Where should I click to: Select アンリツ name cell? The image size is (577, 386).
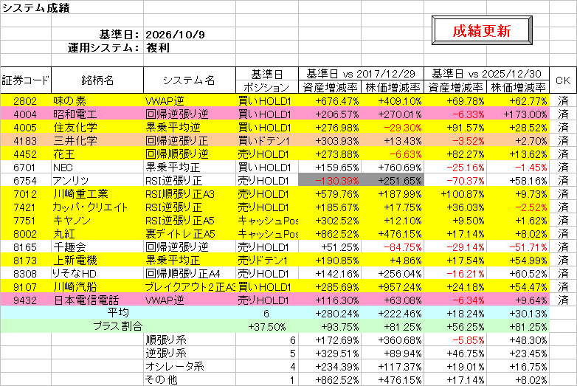click(x=97, y=181)
